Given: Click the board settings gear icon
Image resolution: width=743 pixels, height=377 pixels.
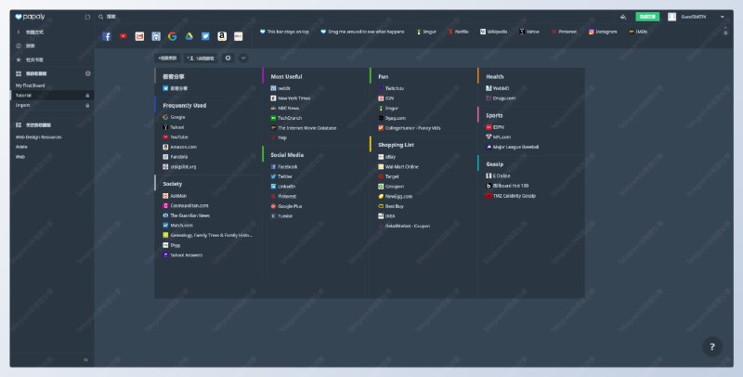Looking at the screenshot, I should 228,58.
